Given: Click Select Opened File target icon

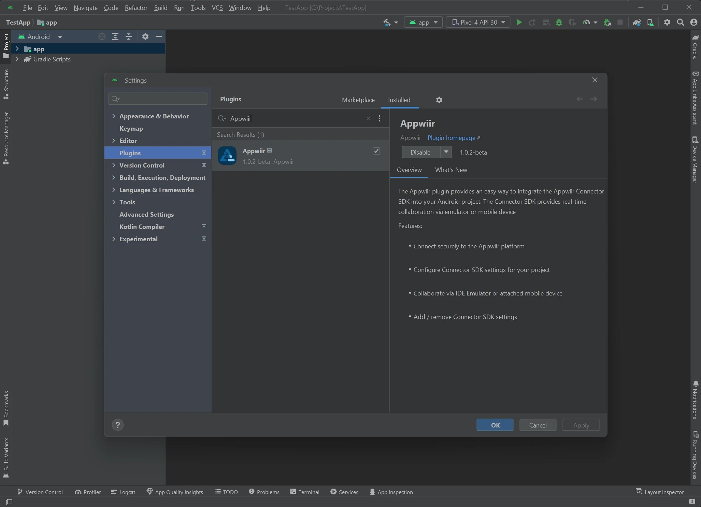Looking at the screenshot, I should (x=102, y=37).
